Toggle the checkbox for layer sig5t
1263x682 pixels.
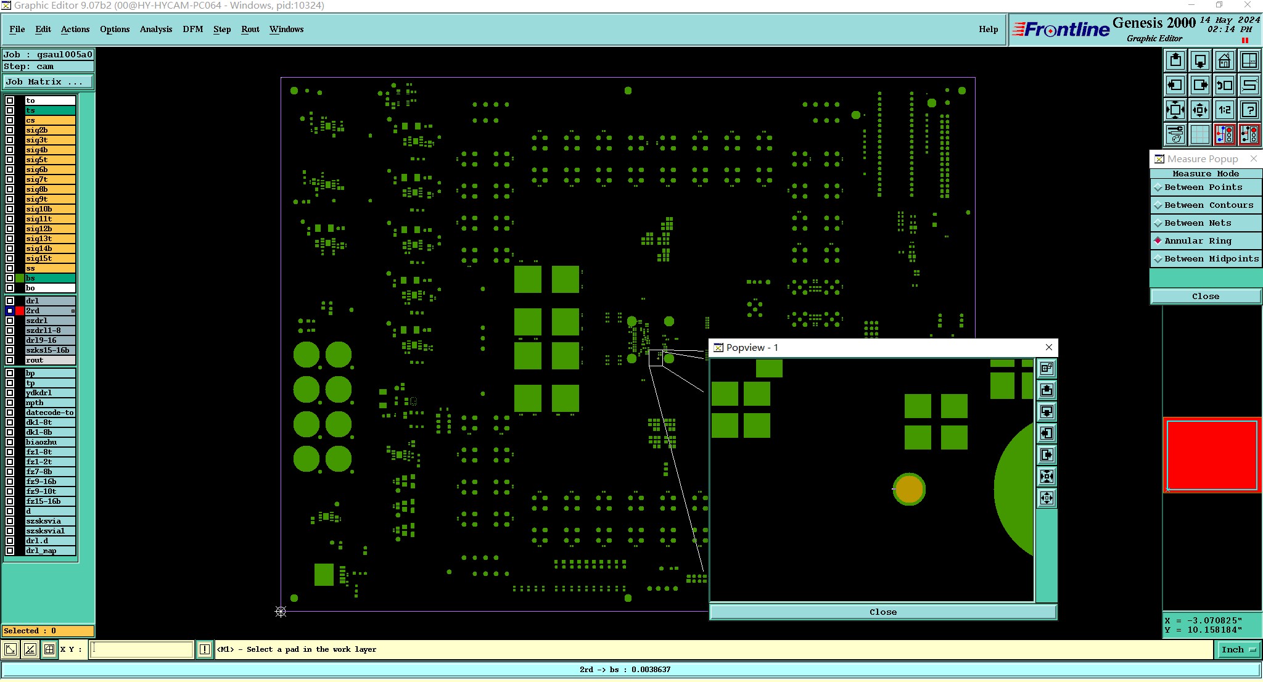(x=10, y=160)
